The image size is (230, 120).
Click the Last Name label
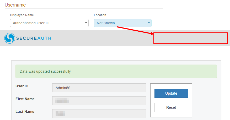25,112
